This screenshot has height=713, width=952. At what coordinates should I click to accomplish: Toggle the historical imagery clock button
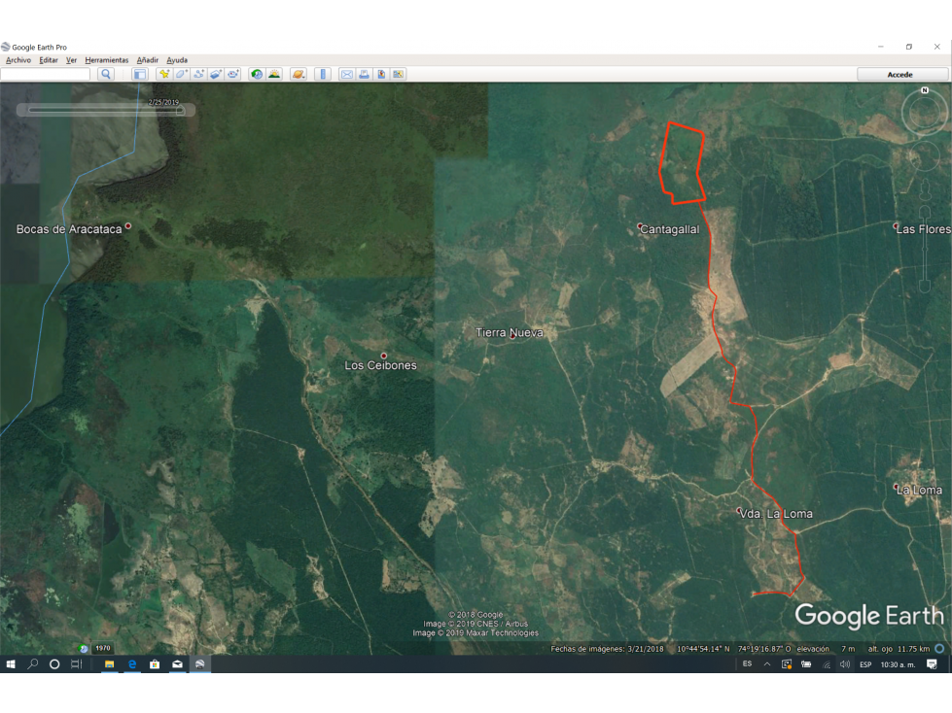click(x=257, y=74)
